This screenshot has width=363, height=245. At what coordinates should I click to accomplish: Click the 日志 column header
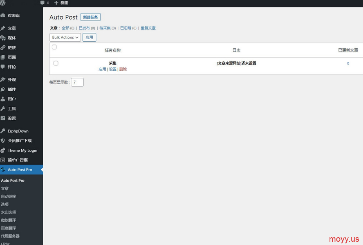tap(236, 50)
